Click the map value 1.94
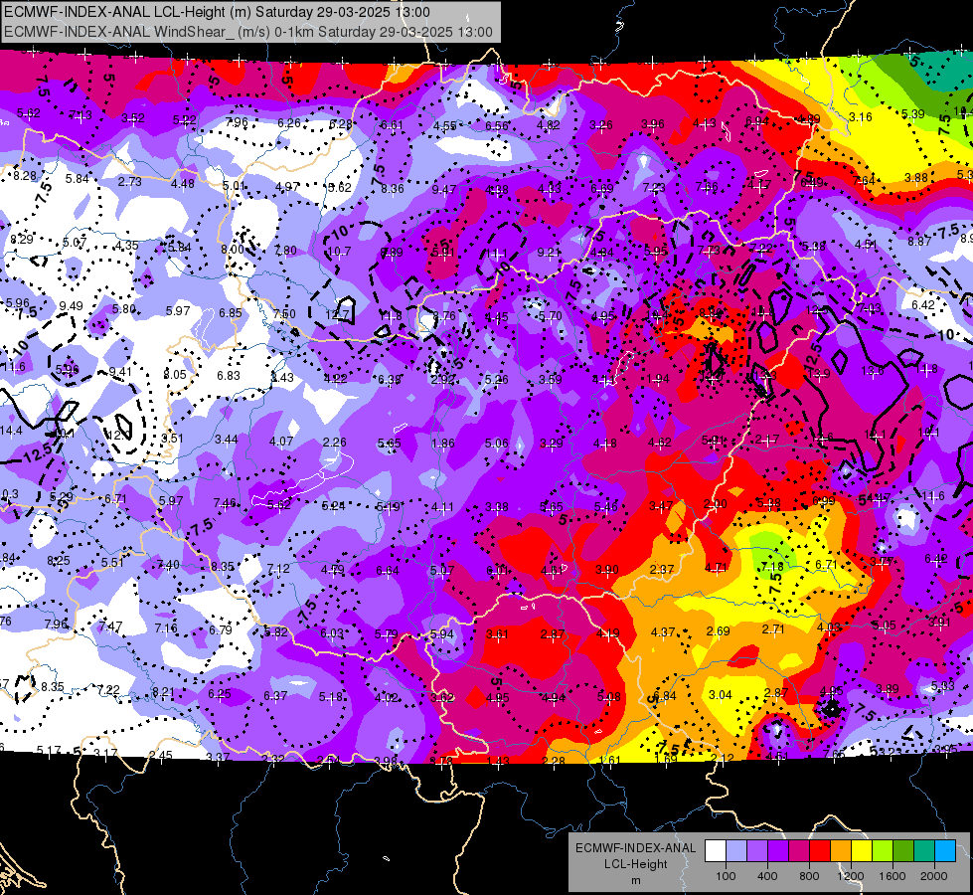 point(658,379)
